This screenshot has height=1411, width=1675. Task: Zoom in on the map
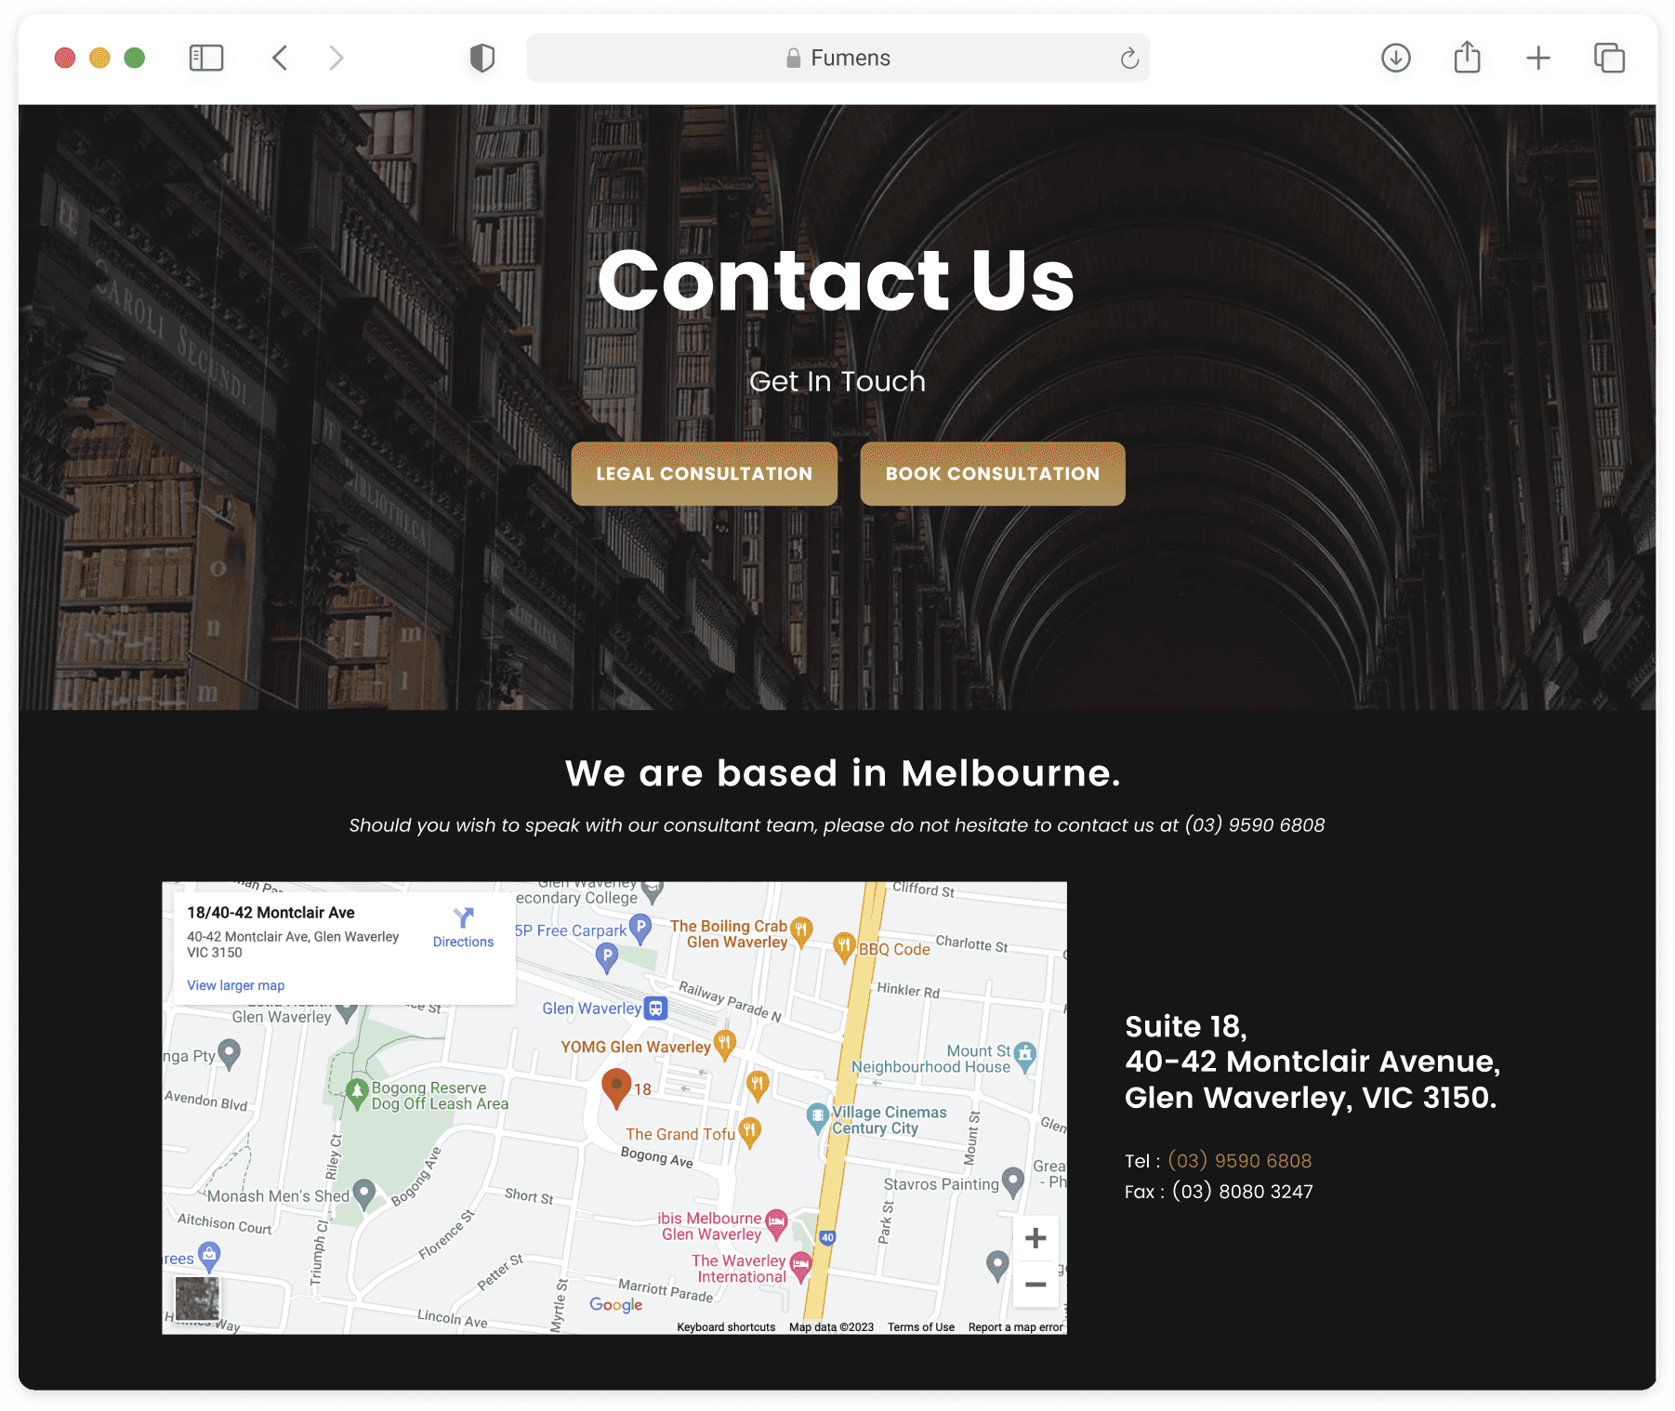pos(1035,1238)
